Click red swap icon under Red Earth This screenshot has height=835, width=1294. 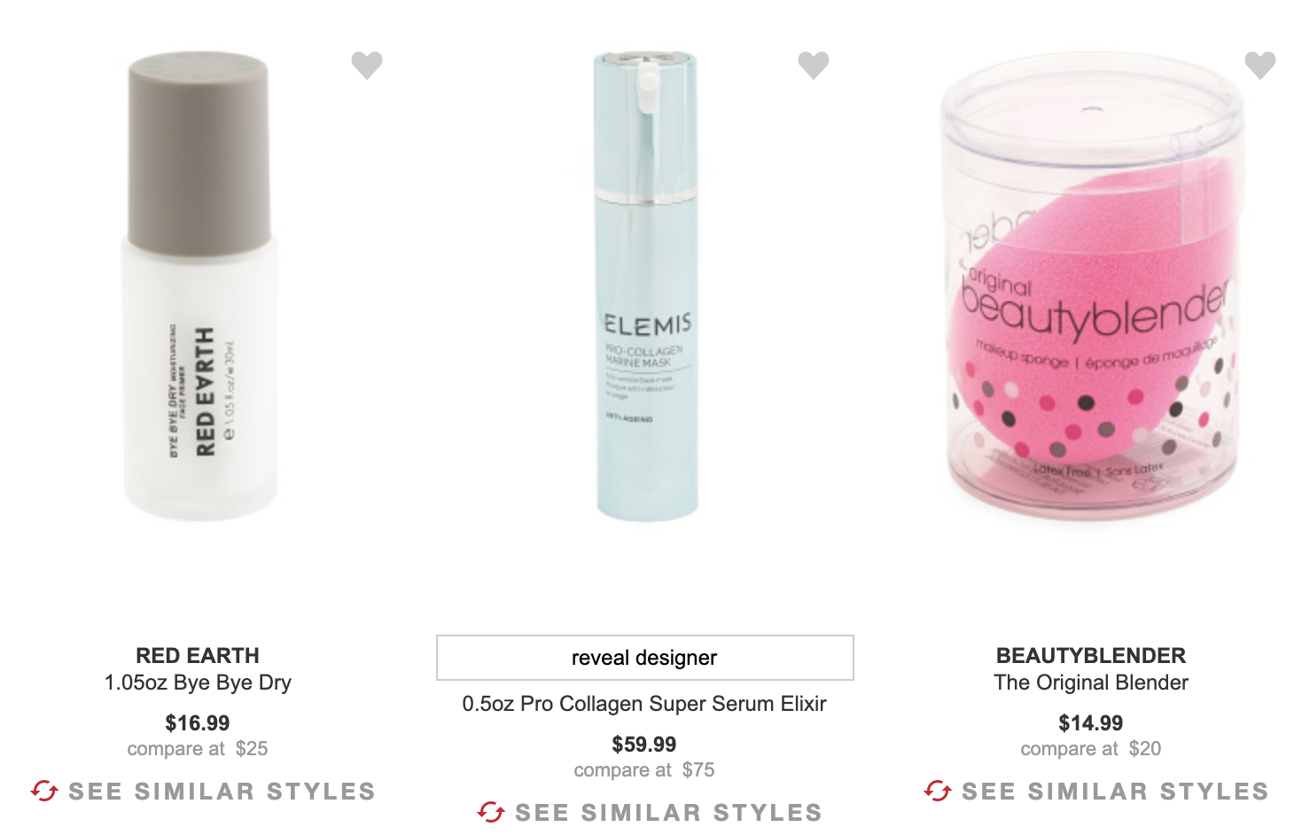point(44,791)
